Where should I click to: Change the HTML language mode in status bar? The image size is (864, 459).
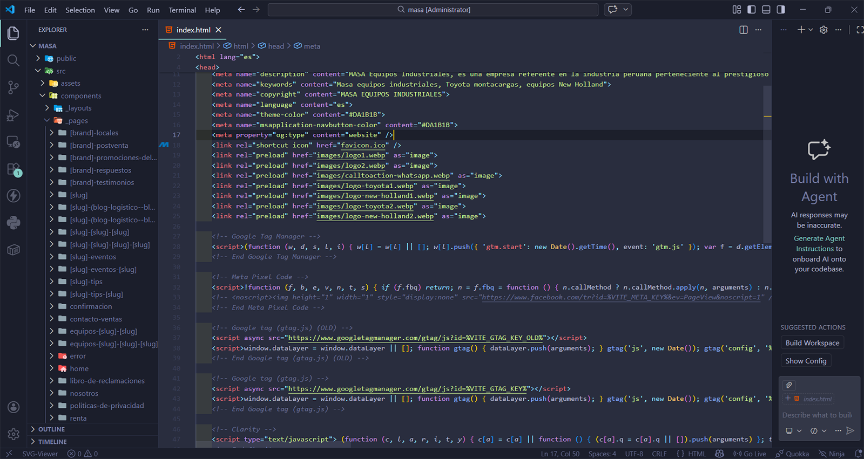(x=697, y=454)
